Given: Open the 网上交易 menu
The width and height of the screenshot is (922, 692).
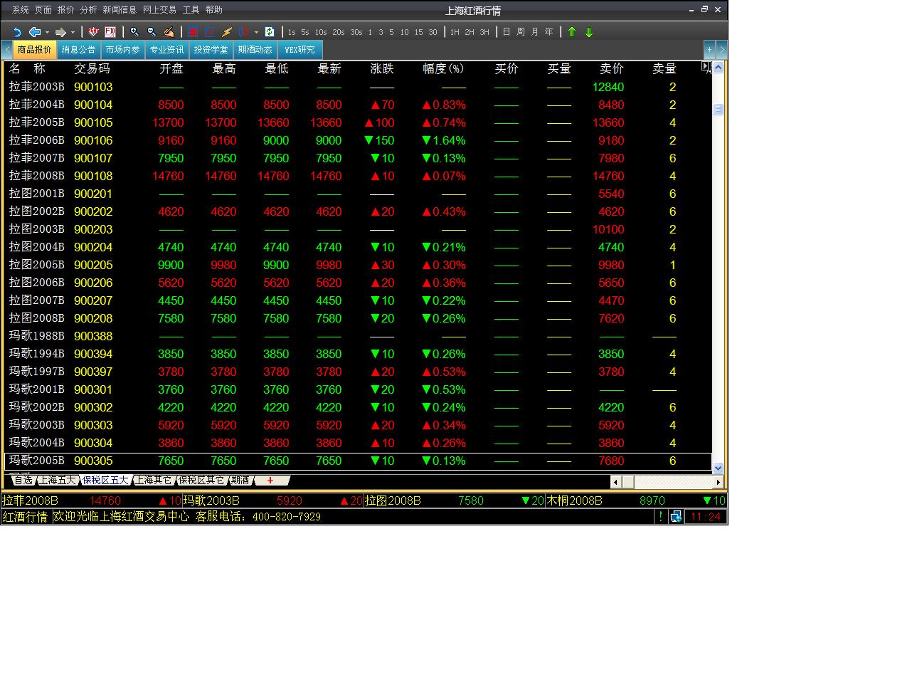Looking at the screenshot, I should (x=159, y=10).
